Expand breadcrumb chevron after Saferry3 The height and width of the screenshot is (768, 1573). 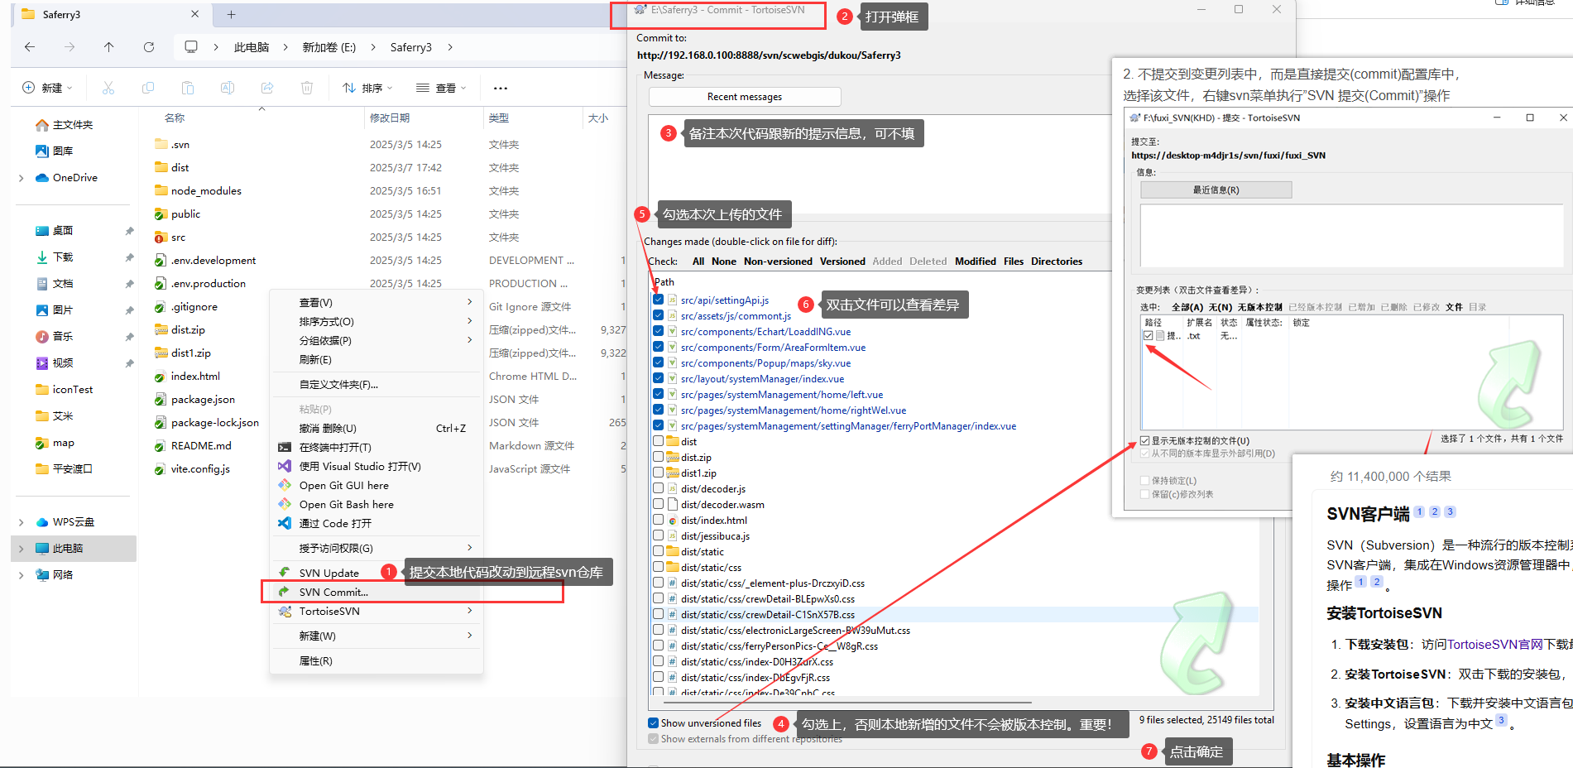point(450,47)
